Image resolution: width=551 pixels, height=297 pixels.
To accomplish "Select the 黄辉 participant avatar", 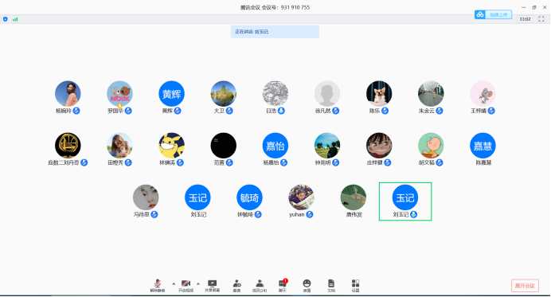I will pos(171,94).
